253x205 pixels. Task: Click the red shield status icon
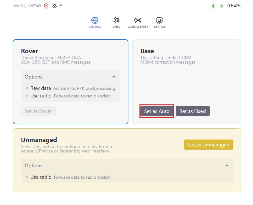click(46, 6)
